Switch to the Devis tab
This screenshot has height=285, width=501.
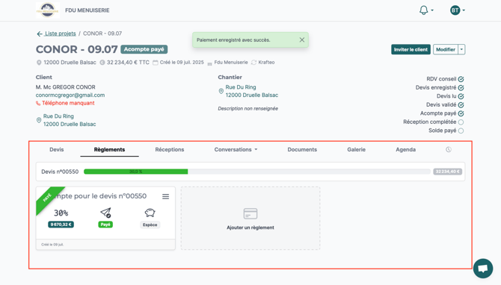click(x=57, y=149)
